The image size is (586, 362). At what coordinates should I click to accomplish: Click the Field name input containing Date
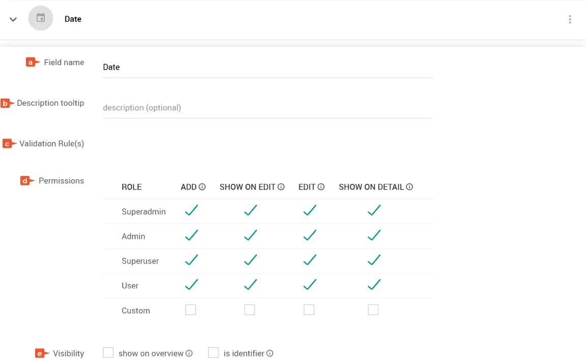pos(267,67)
